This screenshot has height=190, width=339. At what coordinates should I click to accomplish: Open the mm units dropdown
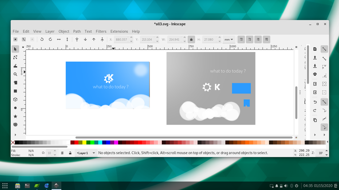pyautogui.click(x=229, y=40)
